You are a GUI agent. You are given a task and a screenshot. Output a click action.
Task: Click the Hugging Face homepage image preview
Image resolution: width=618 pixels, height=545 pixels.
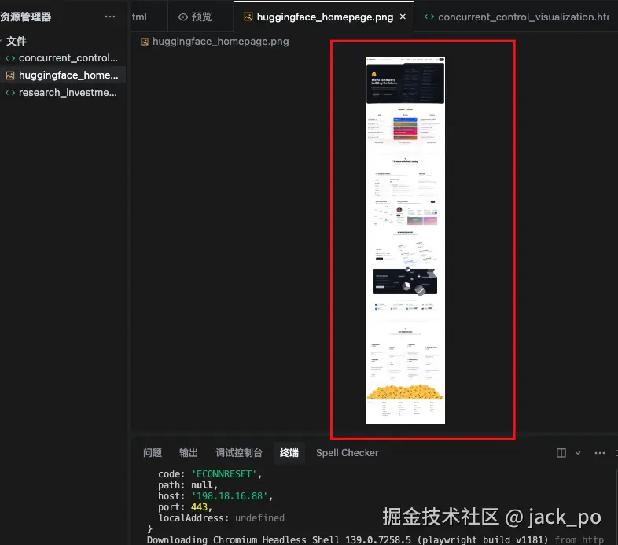[405, 241]
